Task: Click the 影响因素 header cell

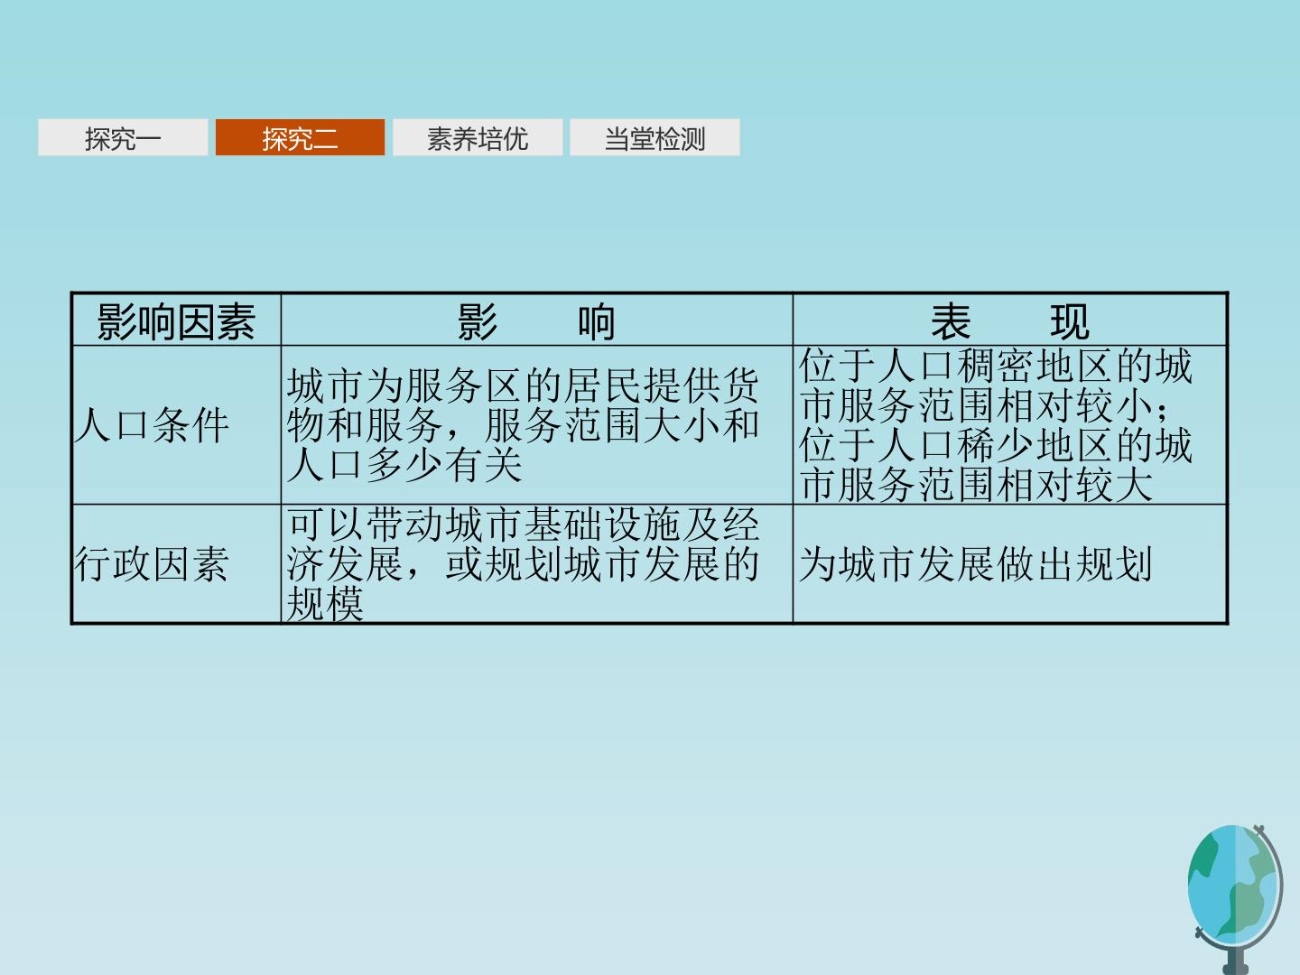Action: [x=176, y=320]
